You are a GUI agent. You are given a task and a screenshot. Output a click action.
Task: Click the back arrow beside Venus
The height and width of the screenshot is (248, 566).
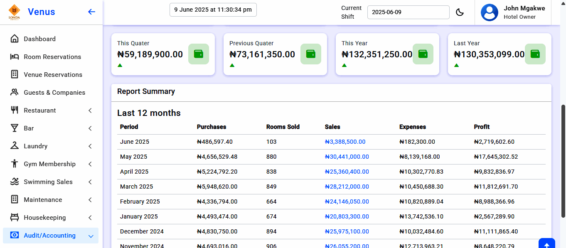(91, 12)
